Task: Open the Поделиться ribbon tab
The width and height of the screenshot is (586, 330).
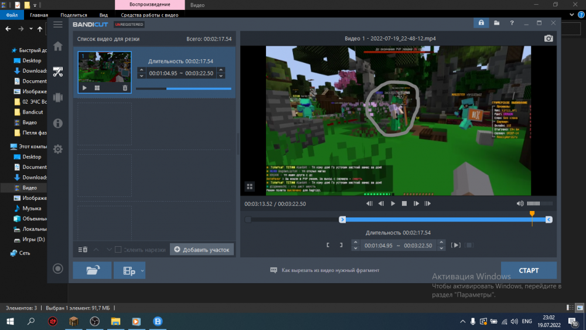Action: 74,15
